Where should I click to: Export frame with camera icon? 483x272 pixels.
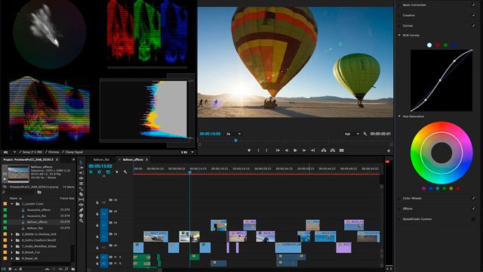click(x=342, y=150)
